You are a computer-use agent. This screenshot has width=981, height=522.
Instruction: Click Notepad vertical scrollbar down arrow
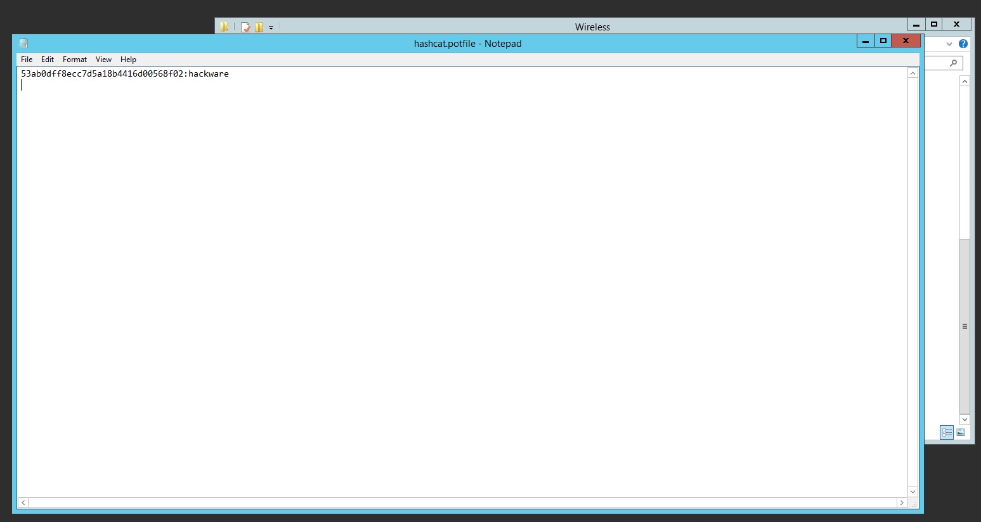913,492
